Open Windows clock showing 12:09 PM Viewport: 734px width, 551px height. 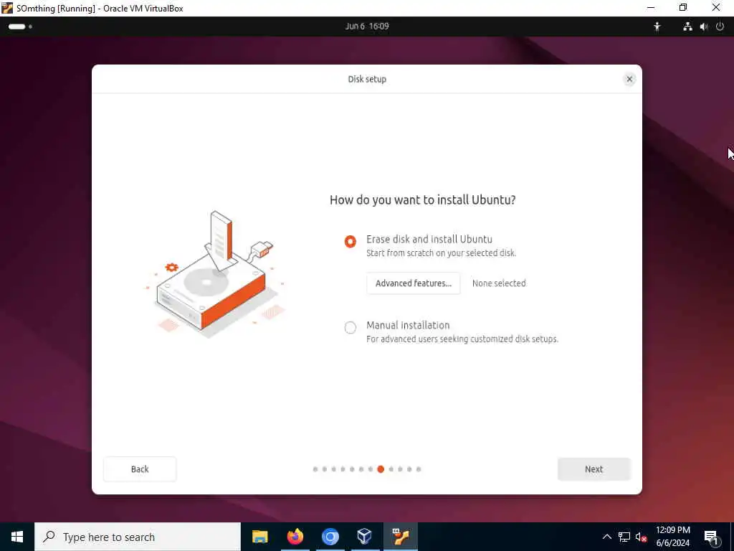click(x=672, y=537)
